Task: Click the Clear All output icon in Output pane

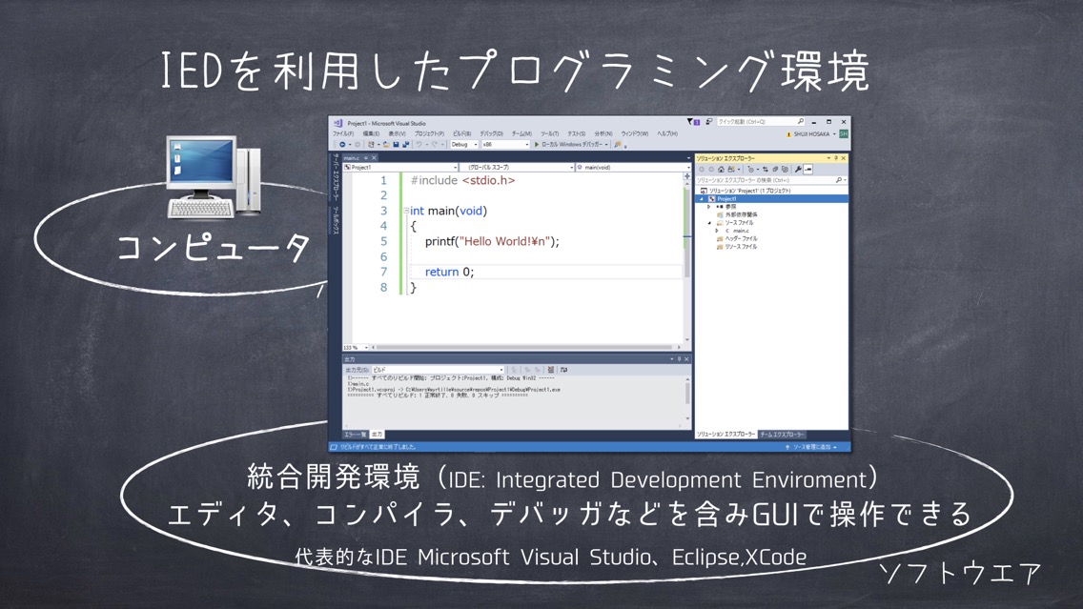Action: 550,369
